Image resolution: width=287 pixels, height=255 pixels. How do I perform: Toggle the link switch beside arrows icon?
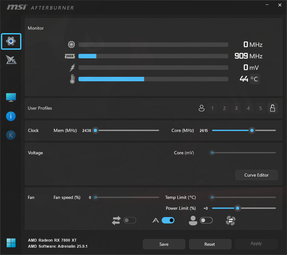(x=130, y=220)
